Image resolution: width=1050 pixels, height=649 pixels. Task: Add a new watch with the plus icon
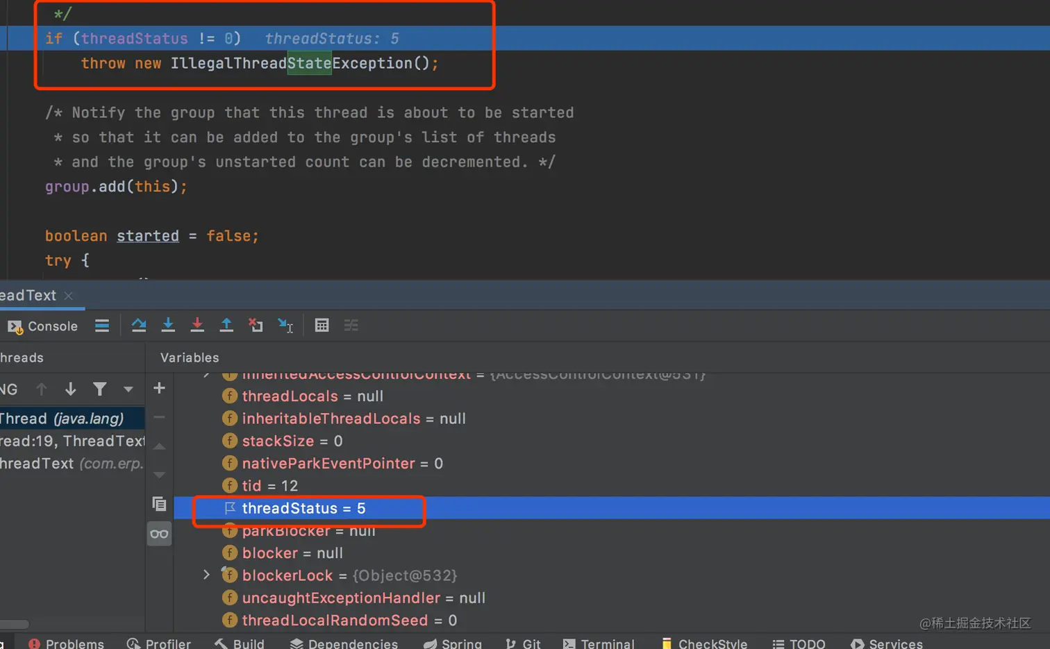tap(159, 388)
